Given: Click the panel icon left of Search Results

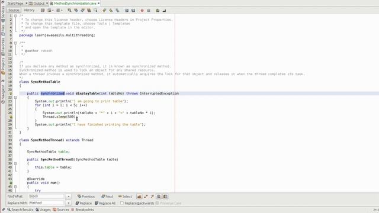Looking at the screenshot, I should tap(4, 209).
